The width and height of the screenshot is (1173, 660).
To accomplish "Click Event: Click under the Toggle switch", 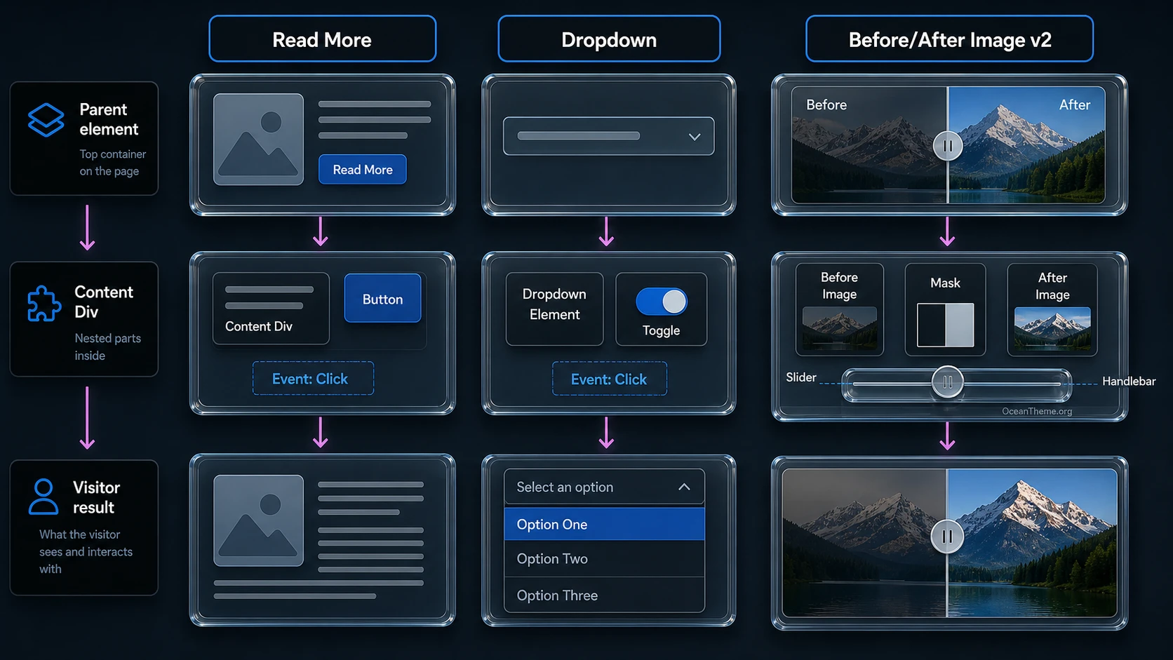I will tap(609, 379).
